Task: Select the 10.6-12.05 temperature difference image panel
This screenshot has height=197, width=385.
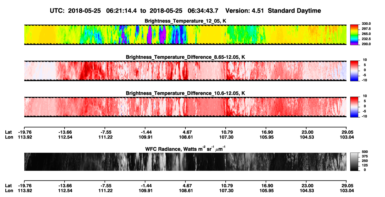Action: click(x=185, y=107)
